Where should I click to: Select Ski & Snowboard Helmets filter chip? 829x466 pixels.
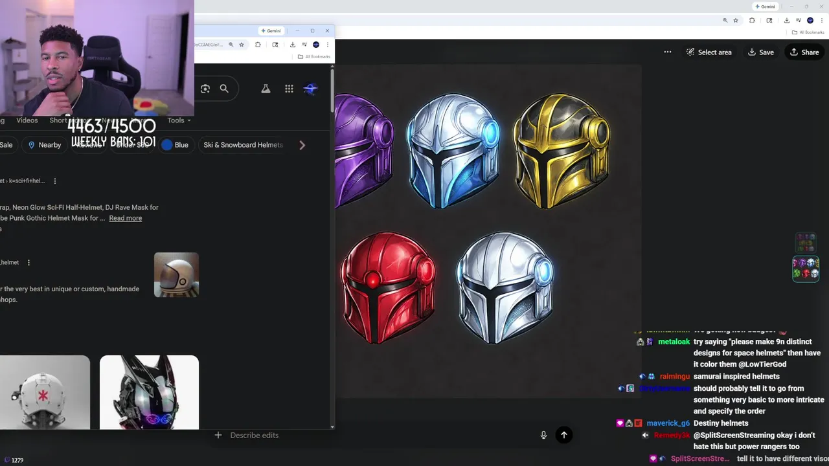coord(243,145)
